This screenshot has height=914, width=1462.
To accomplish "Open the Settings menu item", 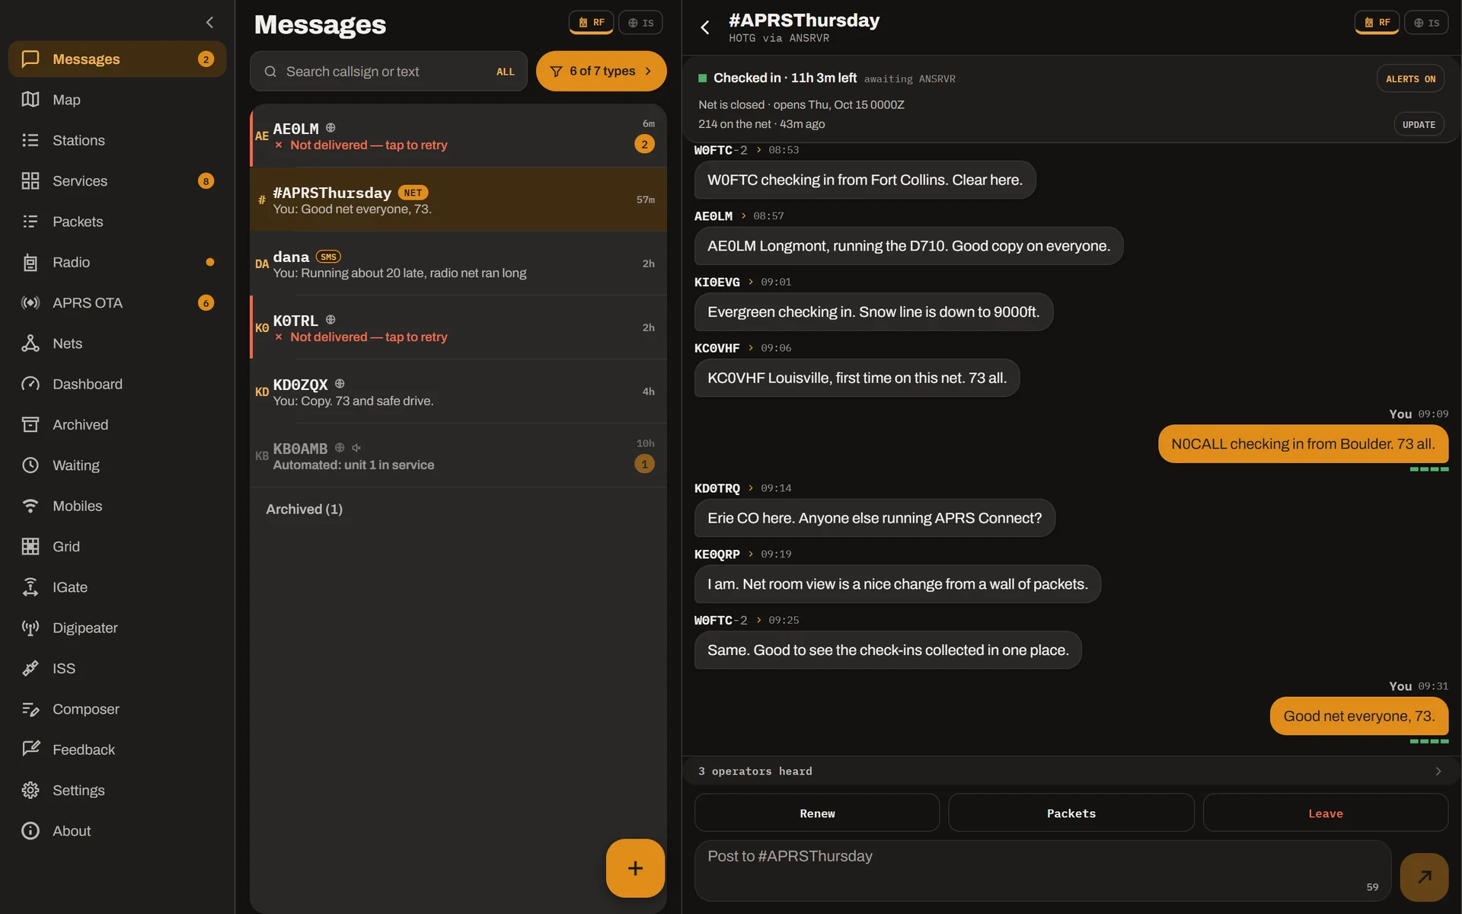I will pyautogui.click(x=117, y=790).
